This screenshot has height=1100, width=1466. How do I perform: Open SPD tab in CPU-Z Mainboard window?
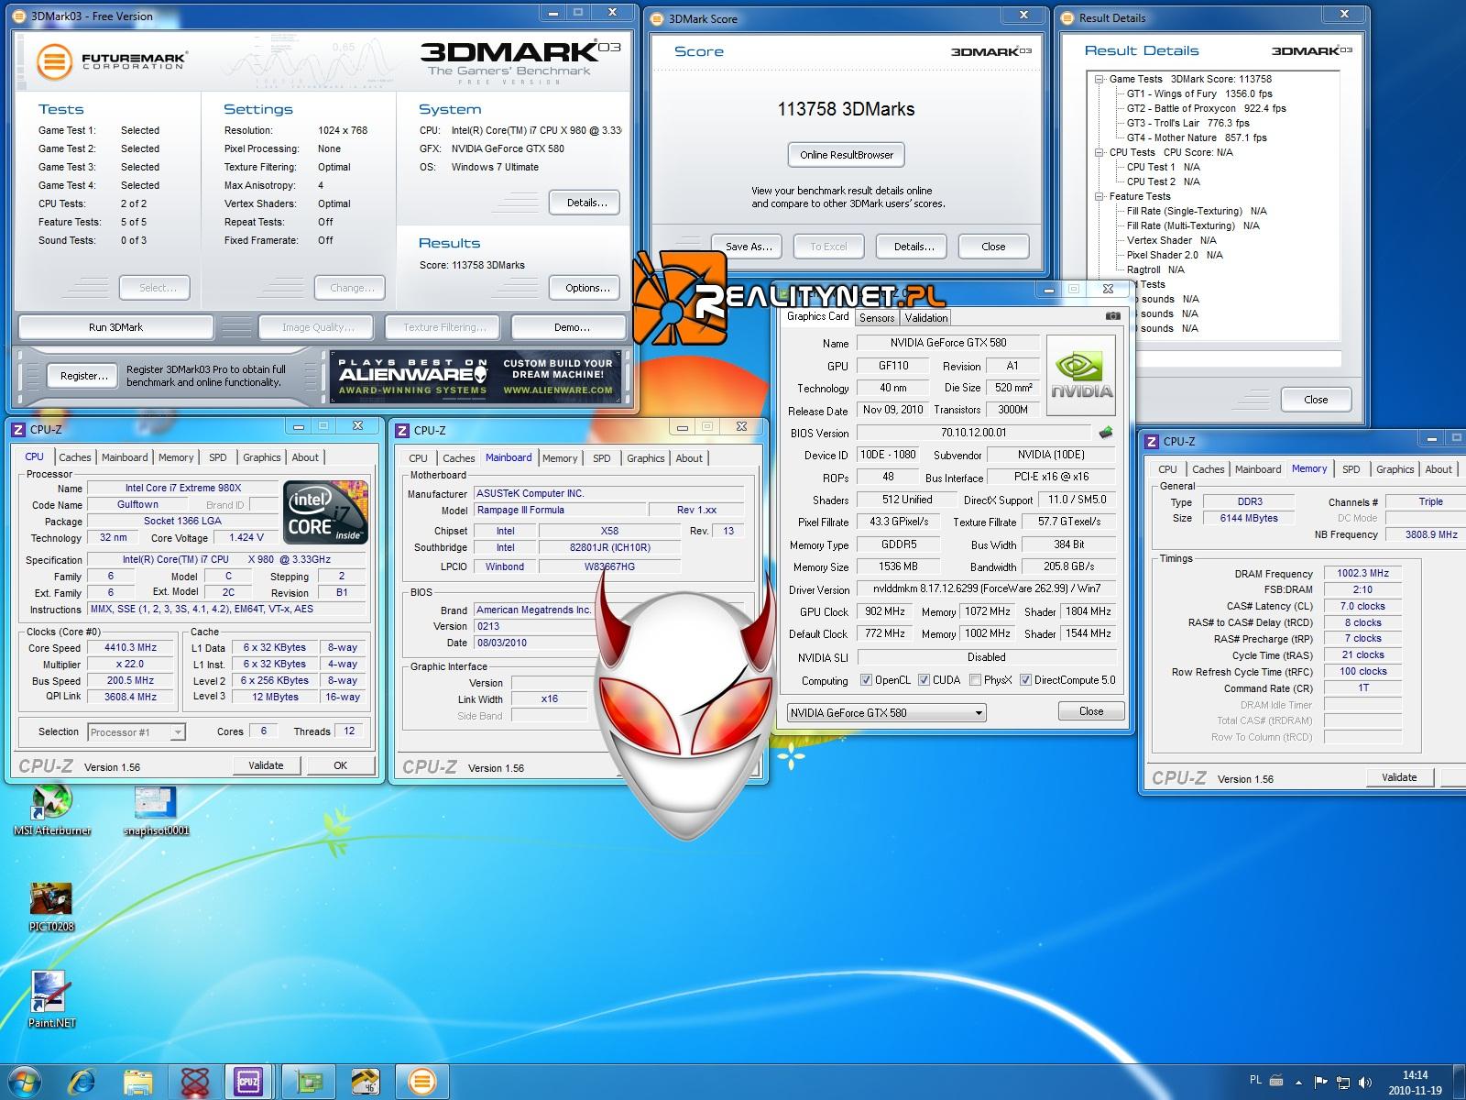click(x=601, y=458)
